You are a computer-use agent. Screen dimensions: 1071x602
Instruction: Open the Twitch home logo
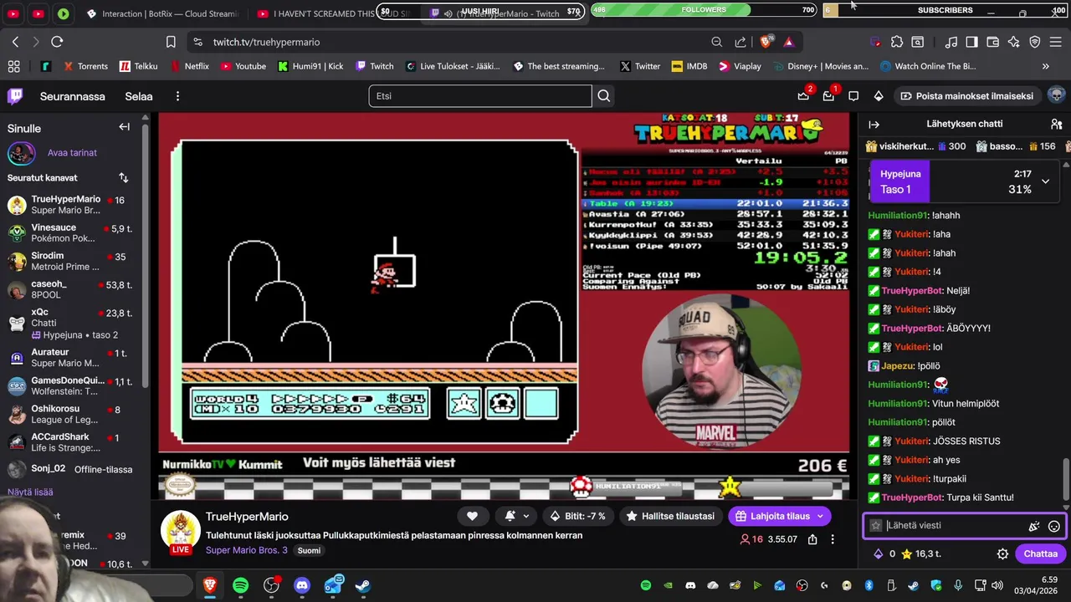click(15, 96)
